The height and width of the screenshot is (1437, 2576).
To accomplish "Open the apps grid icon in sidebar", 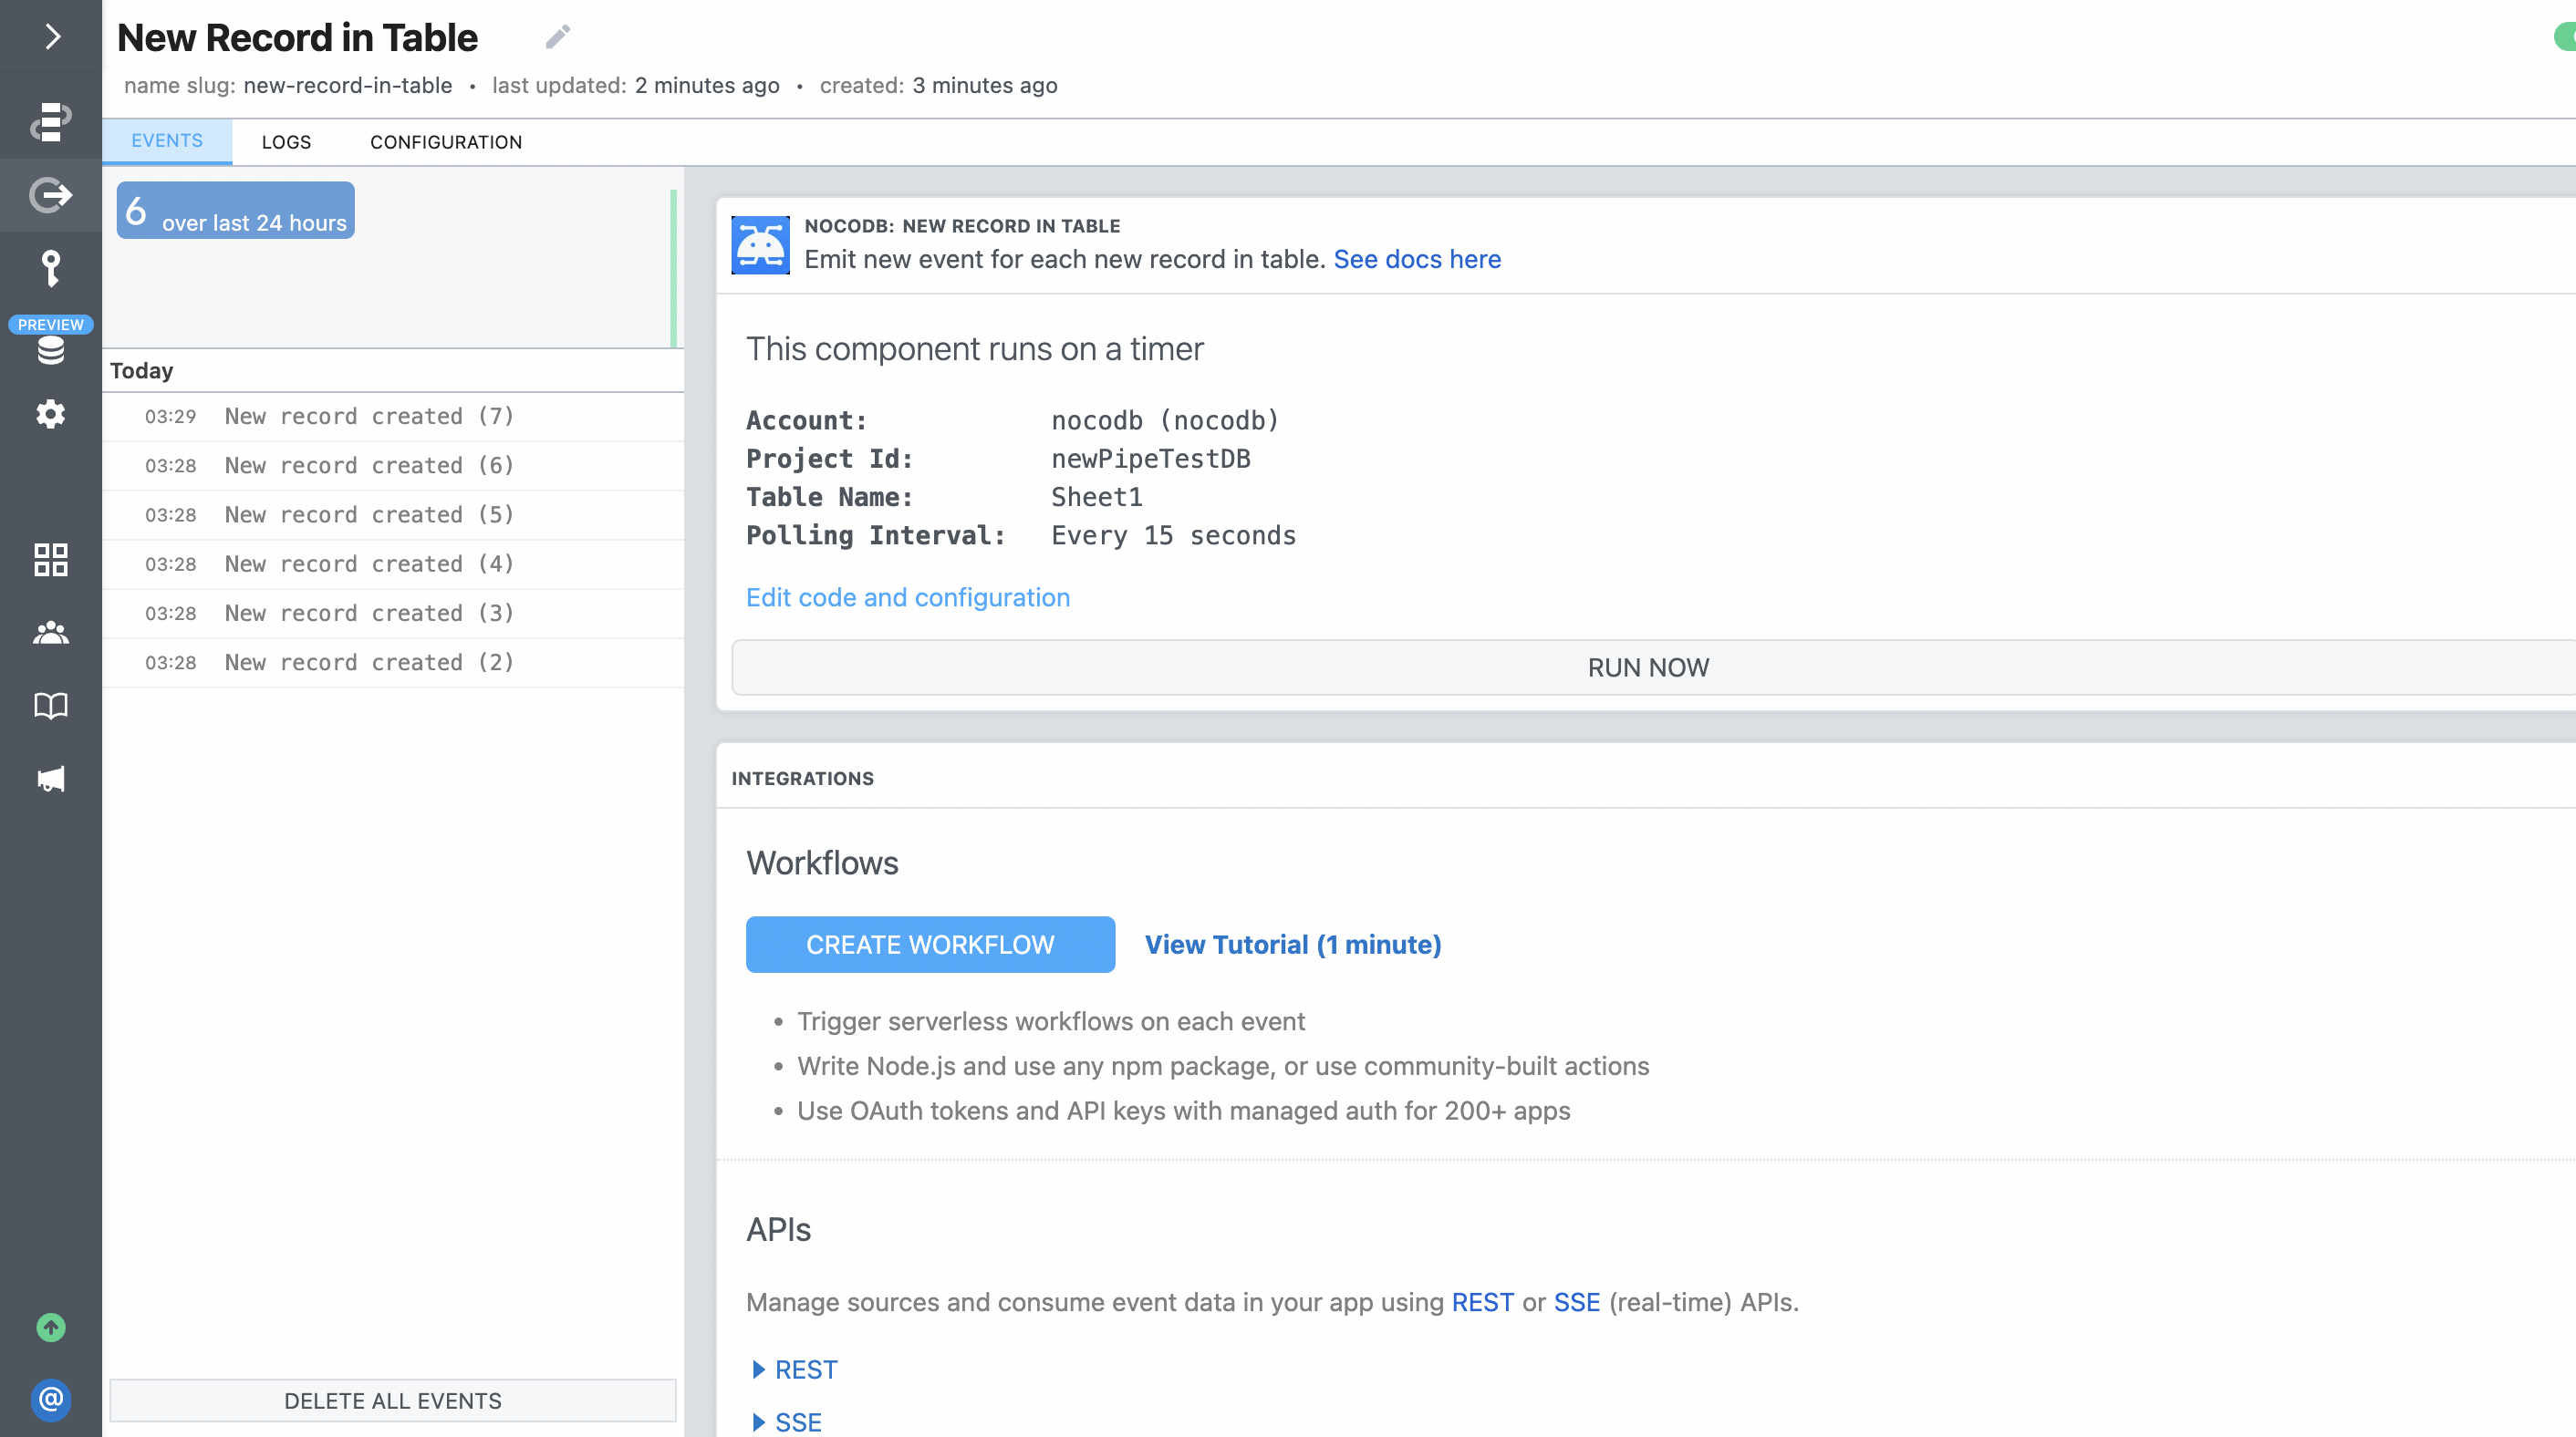I will (x=51, y=560).
